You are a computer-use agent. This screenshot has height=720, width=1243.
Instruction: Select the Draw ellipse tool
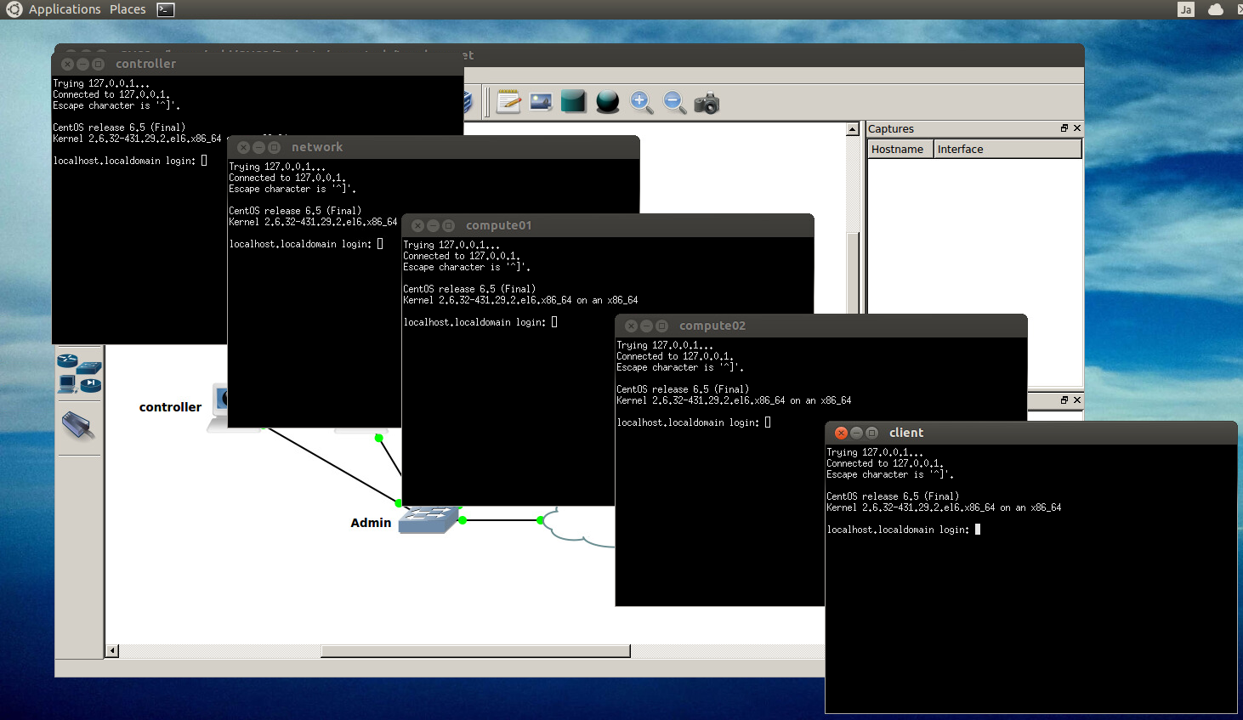(x=607, y=101)
